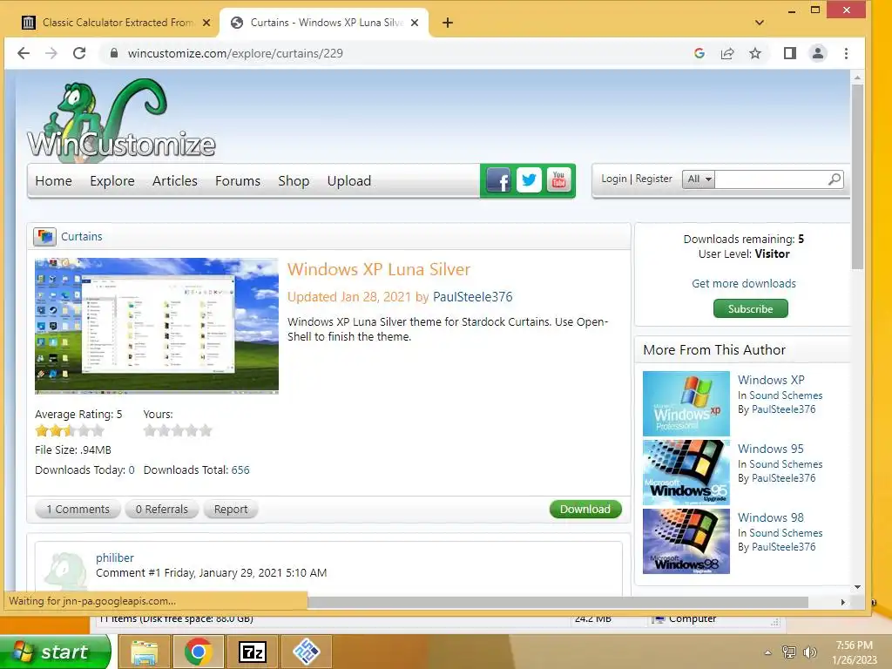The height and width of the screenshot is (669, 892).
Task: Open a new browser tab
Action: tap(448, 23)
